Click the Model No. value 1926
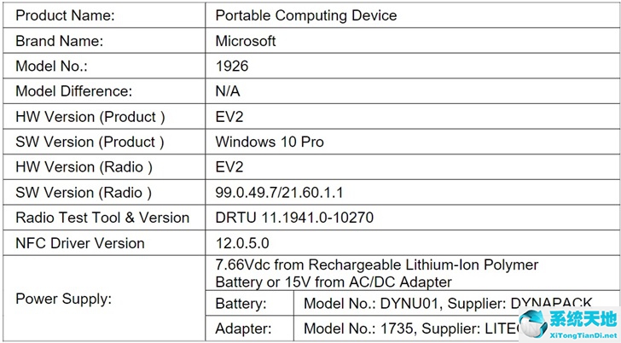 [232, 66]
